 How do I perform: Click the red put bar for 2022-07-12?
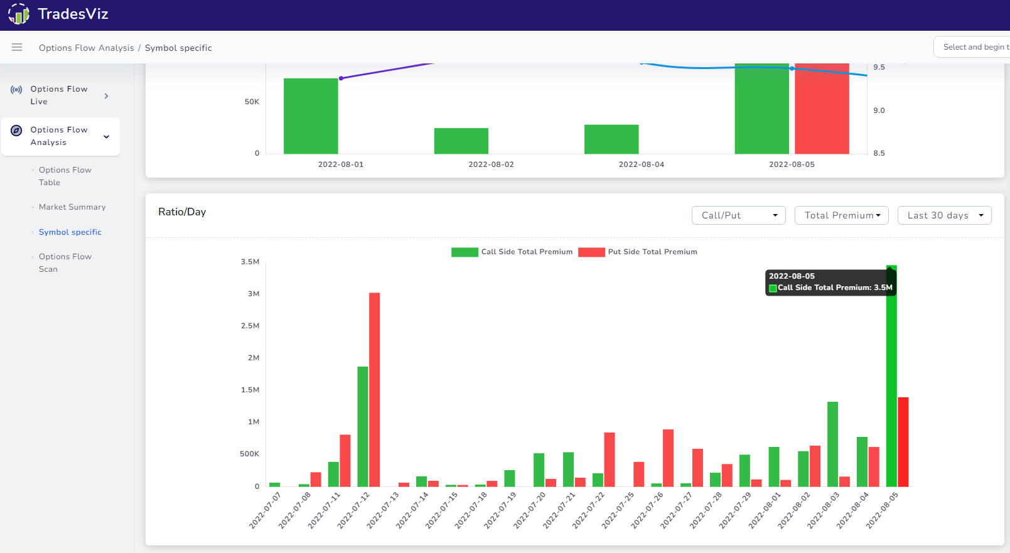coord(374,390)
